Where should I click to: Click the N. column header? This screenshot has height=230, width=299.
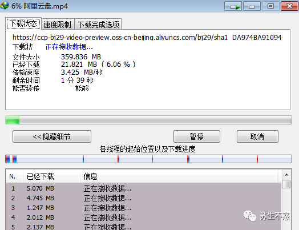[x=14, y=176]
